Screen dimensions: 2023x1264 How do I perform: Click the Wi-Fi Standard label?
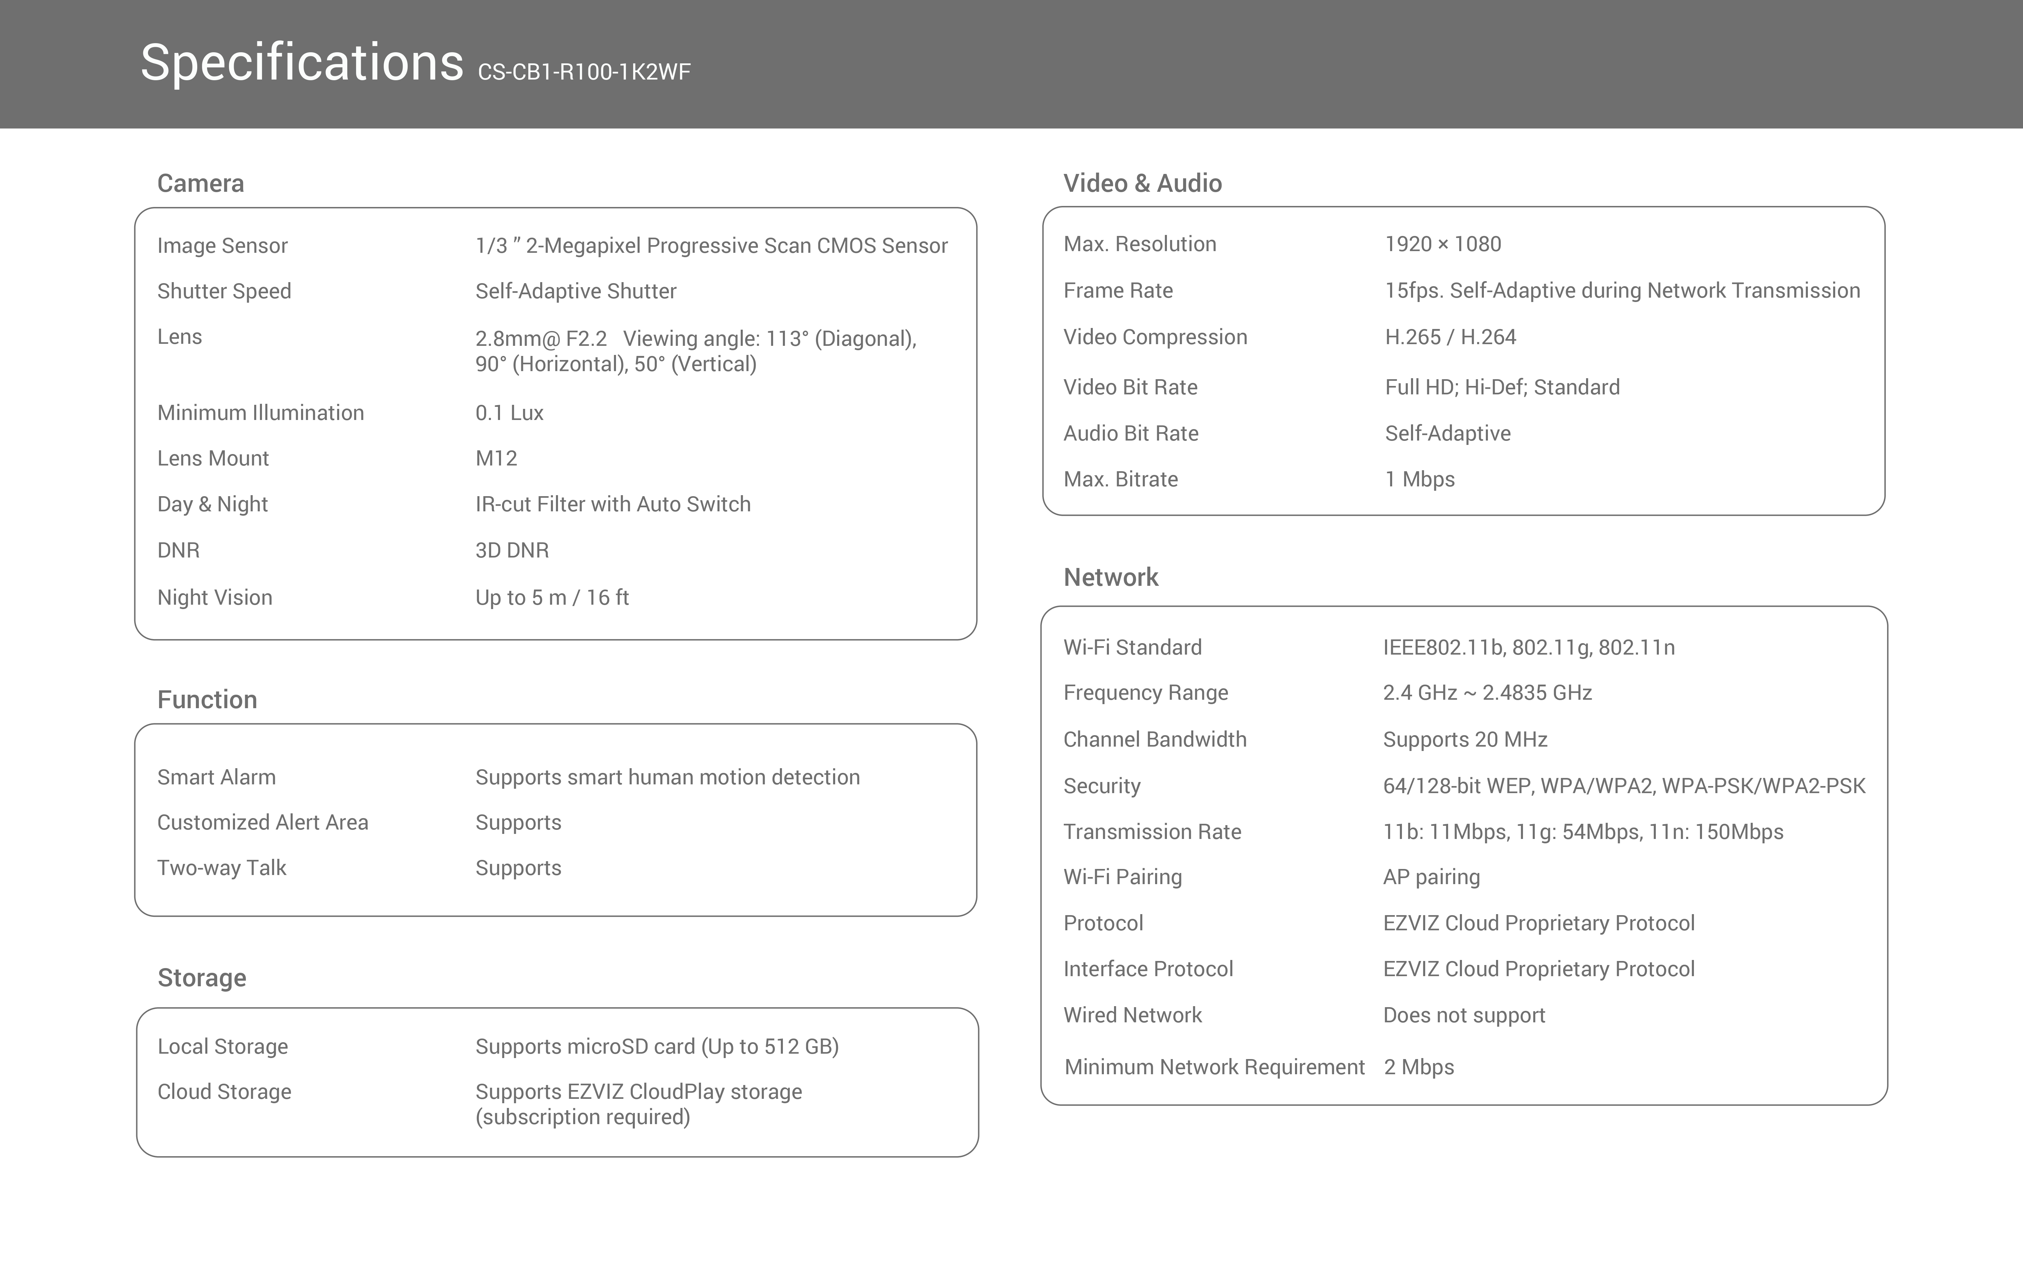1133,647
